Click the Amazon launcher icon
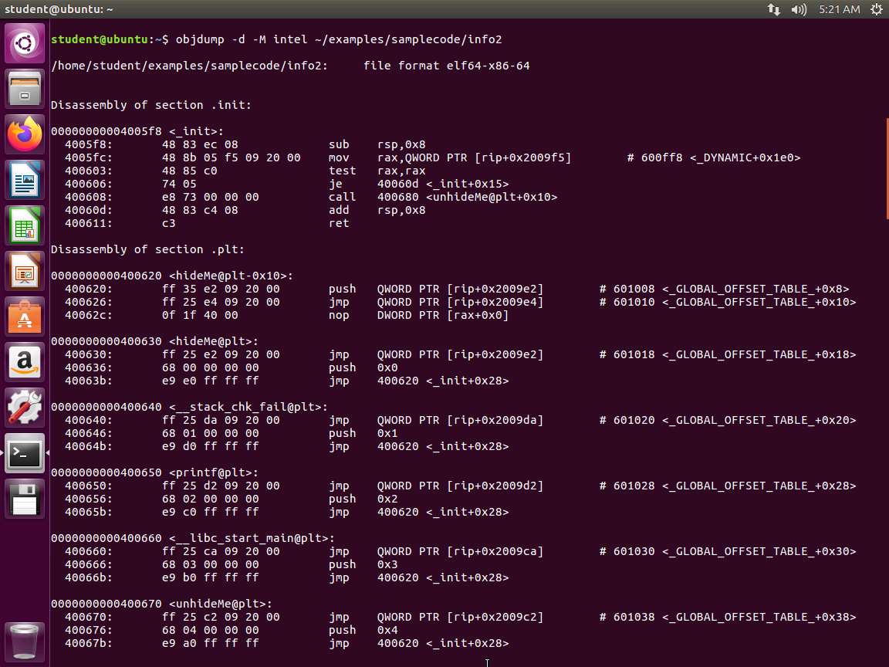 pyautogui.click(x=25, y=362)
